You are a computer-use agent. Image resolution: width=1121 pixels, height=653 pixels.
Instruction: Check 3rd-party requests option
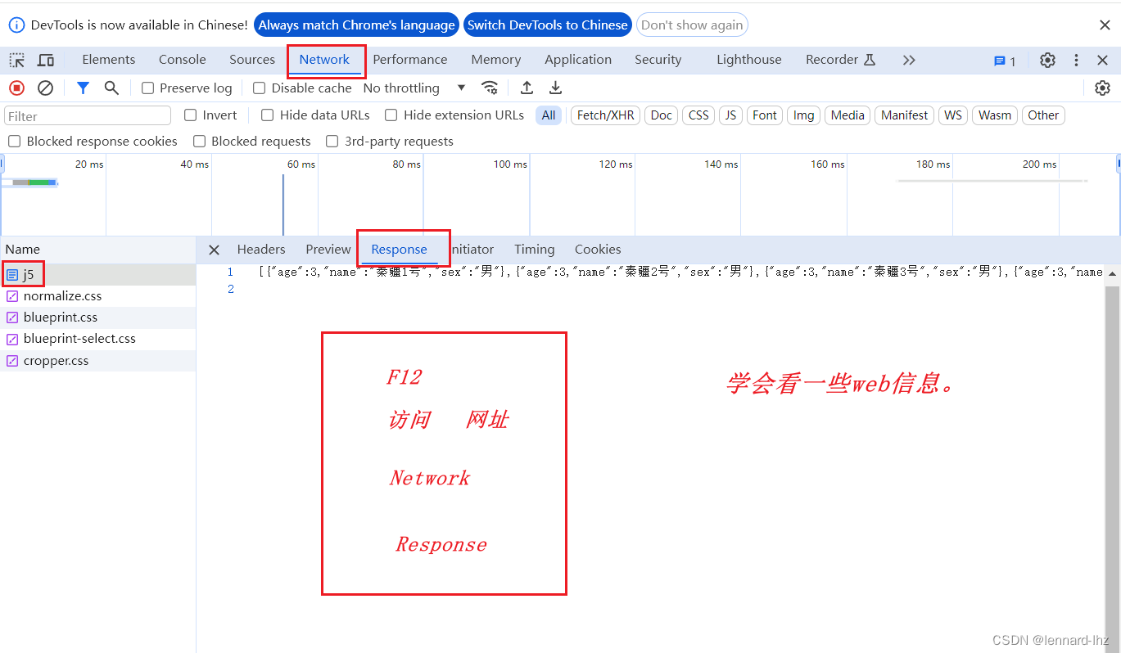[332, 142]
